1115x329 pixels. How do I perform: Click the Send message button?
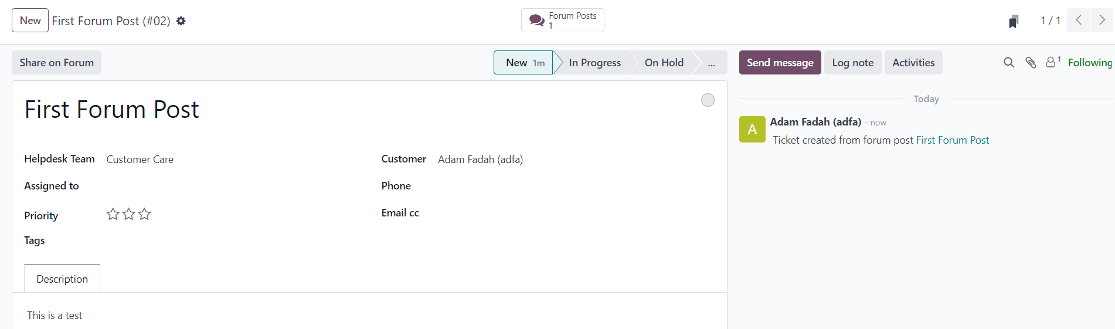(x=780, y=63)
